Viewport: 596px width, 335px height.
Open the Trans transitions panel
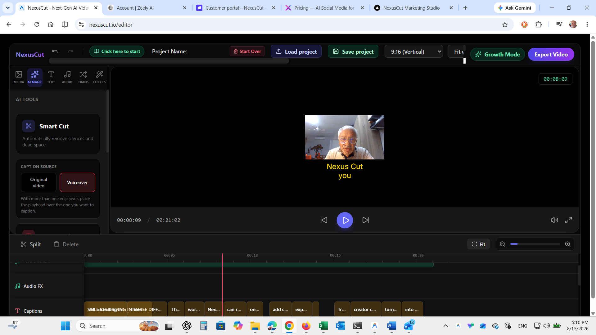coord(83,77)
